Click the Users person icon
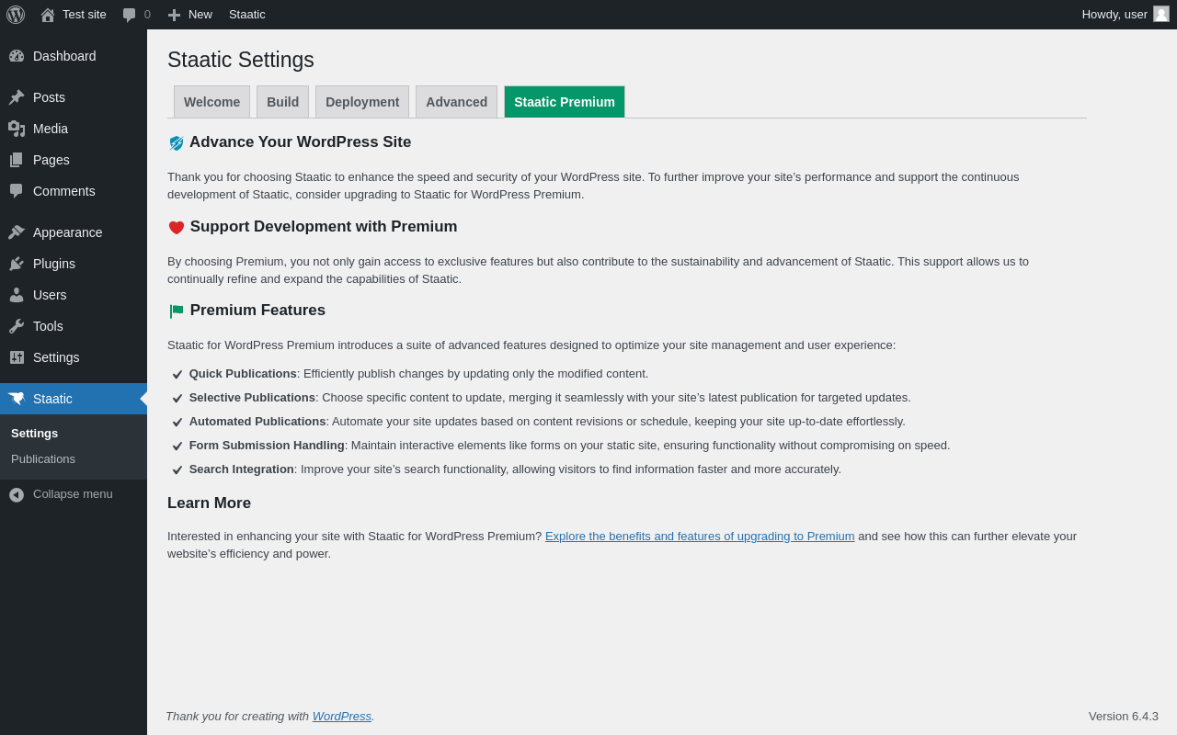This screenshot has width=1177, height=735. (x=17, y=295)
